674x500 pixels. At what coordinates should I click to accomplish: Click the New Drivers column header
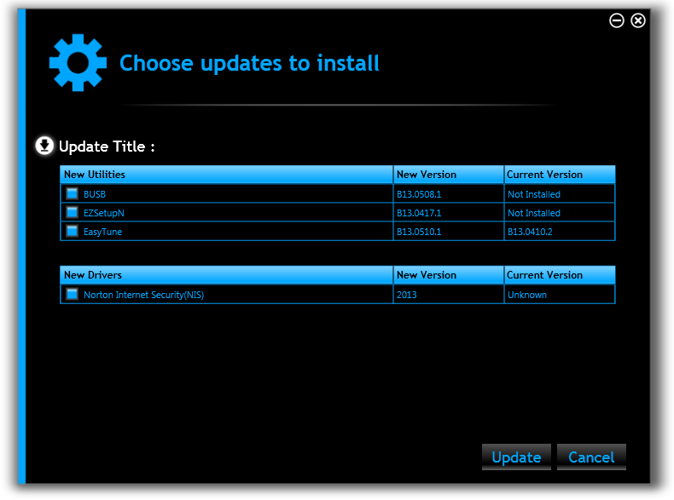[227, 275]
